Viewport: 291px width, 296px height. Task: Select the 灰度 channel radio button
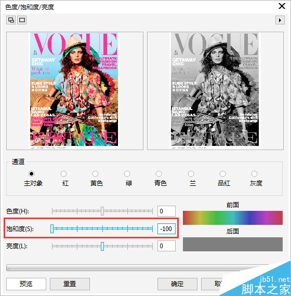point(254,173)
